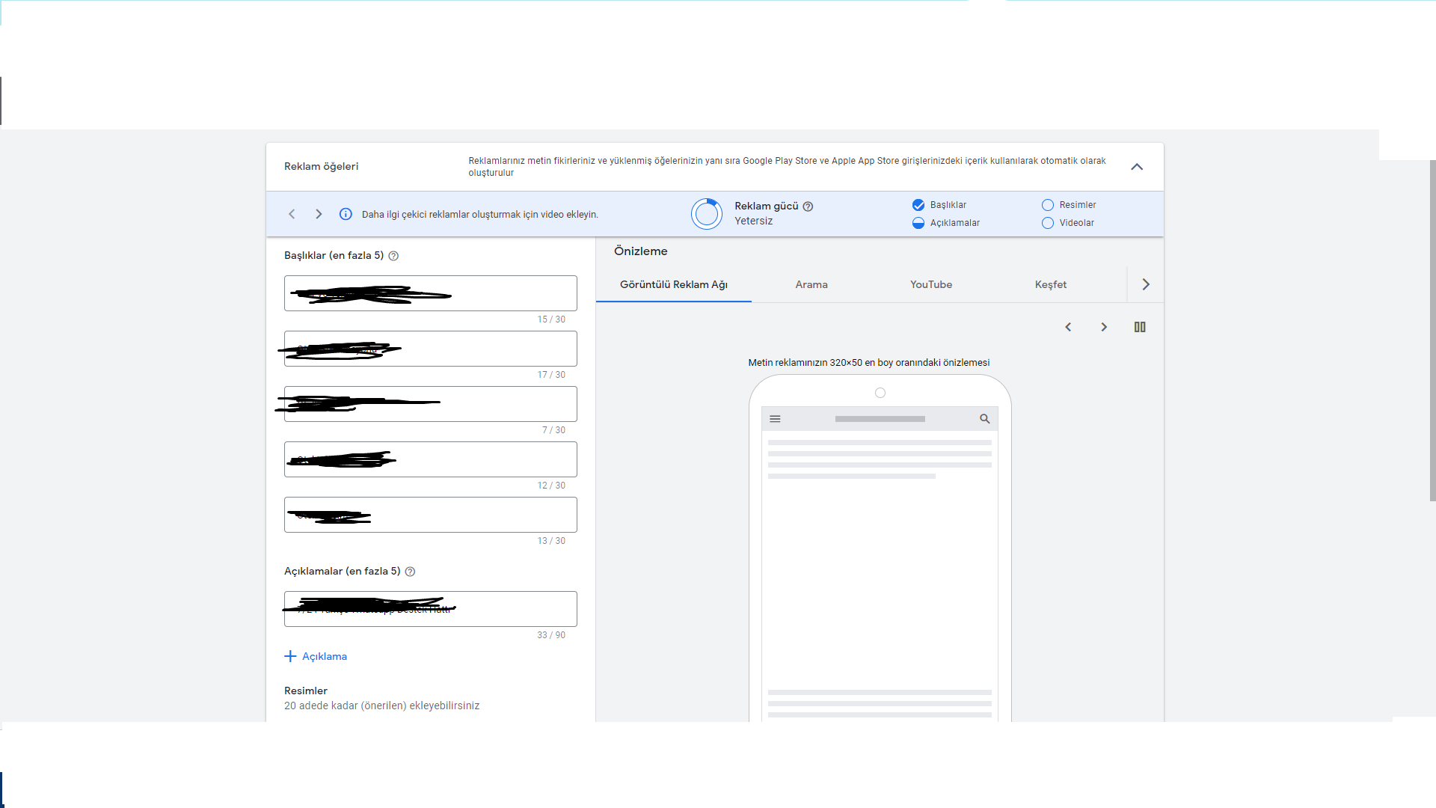Screen dimensions: 1436x808
Task: Click the Açıklamalar half-filled status indicator
Action: [918, 223]
